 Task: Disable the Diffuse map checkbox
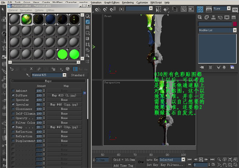pyautogui.click(x=14, y=95)
